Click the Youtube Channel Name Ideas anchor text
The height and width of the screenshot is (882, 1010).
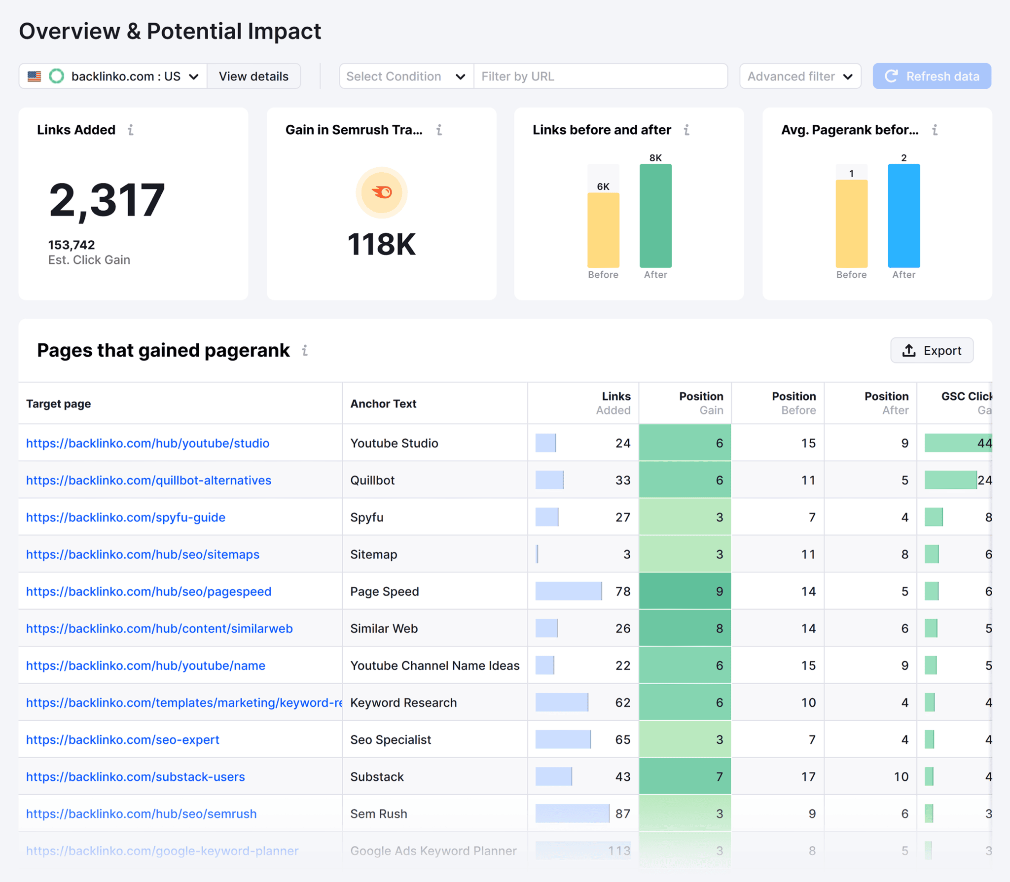[435, 665]
